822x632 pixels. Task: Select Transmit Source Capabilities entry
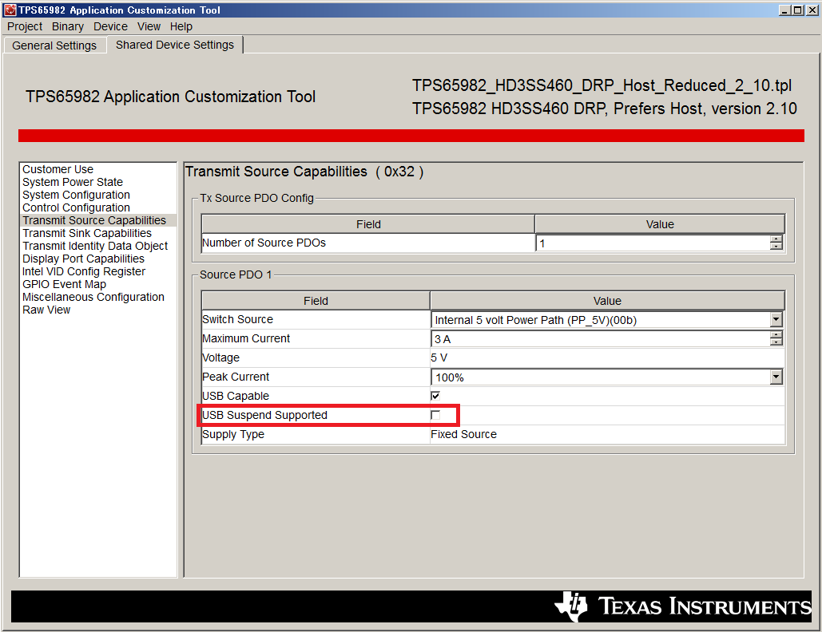[x=98, y=220]
